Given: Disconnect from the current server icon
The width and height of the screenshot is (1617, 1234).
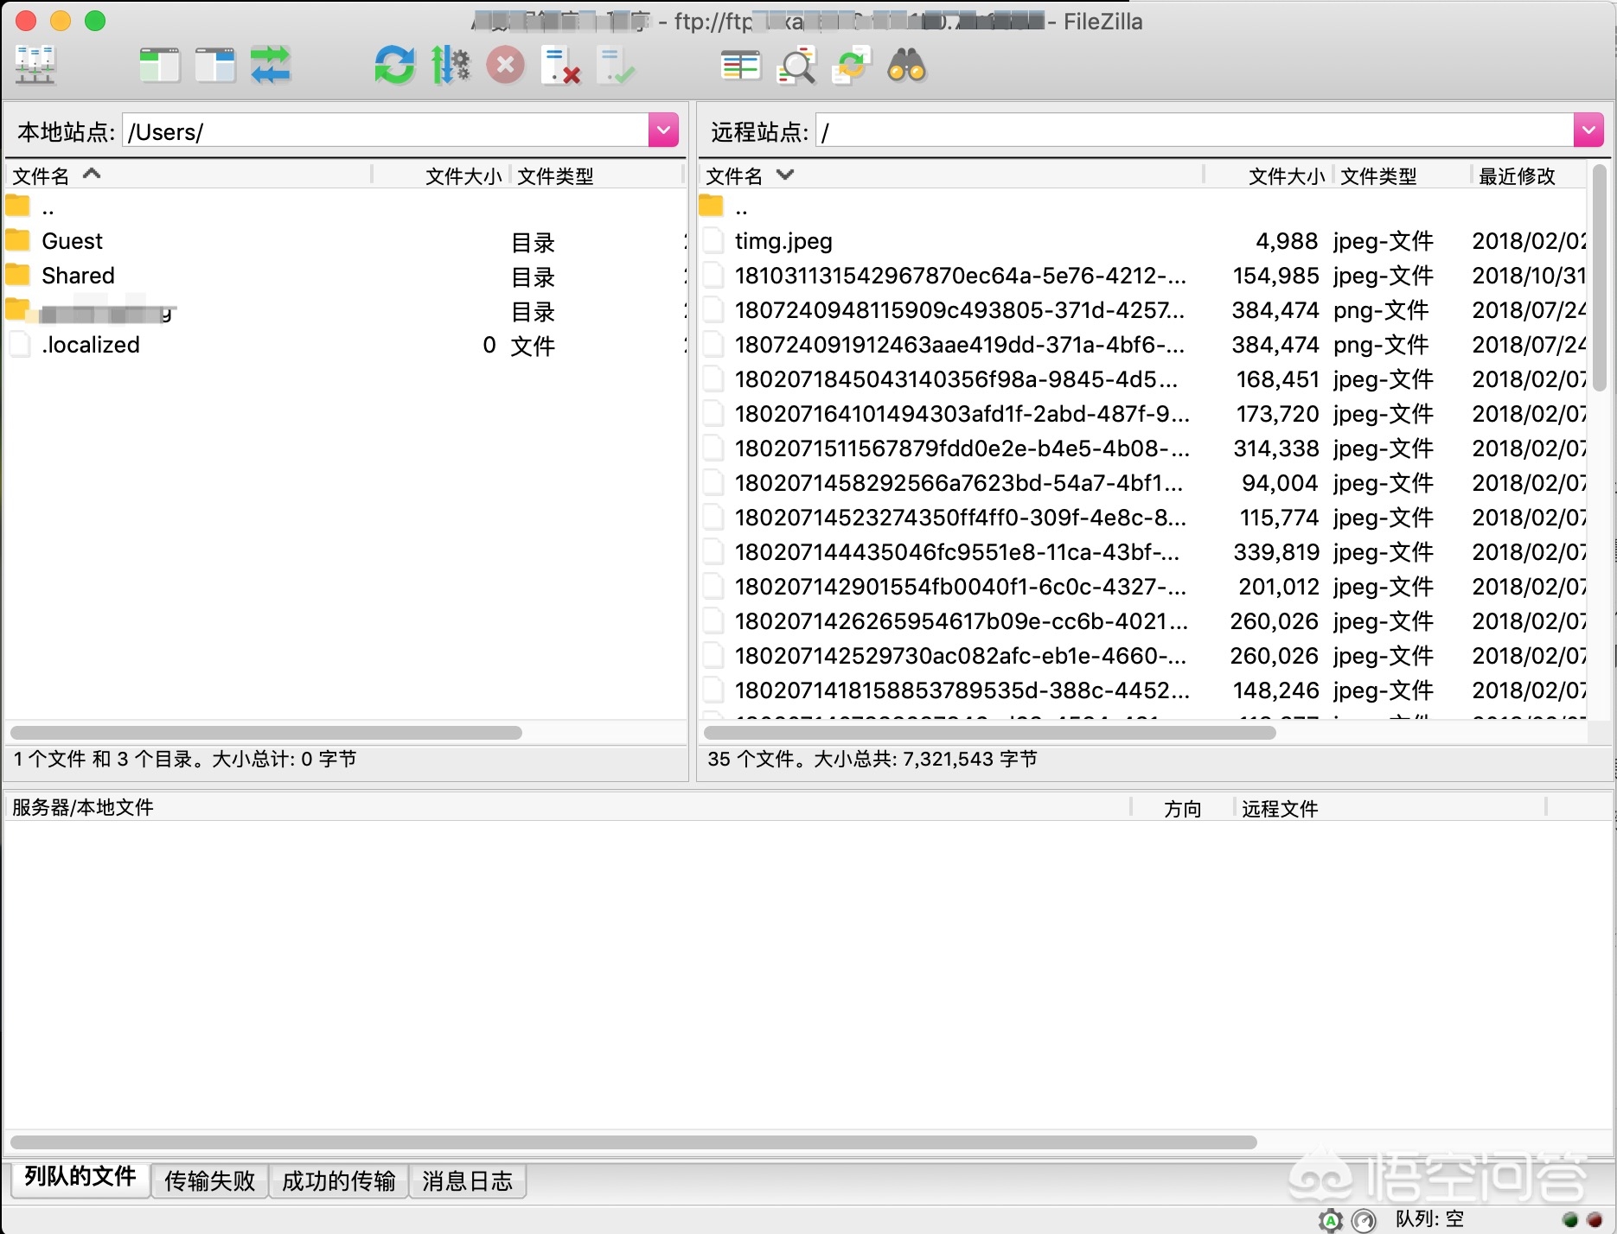Looking at the screenshot, I should click(x=560, y=66).
